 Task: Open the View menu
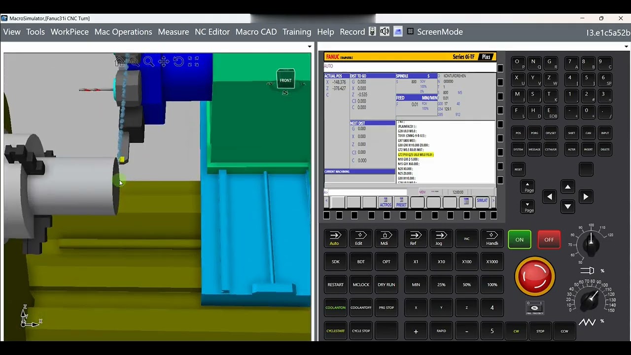12,32
